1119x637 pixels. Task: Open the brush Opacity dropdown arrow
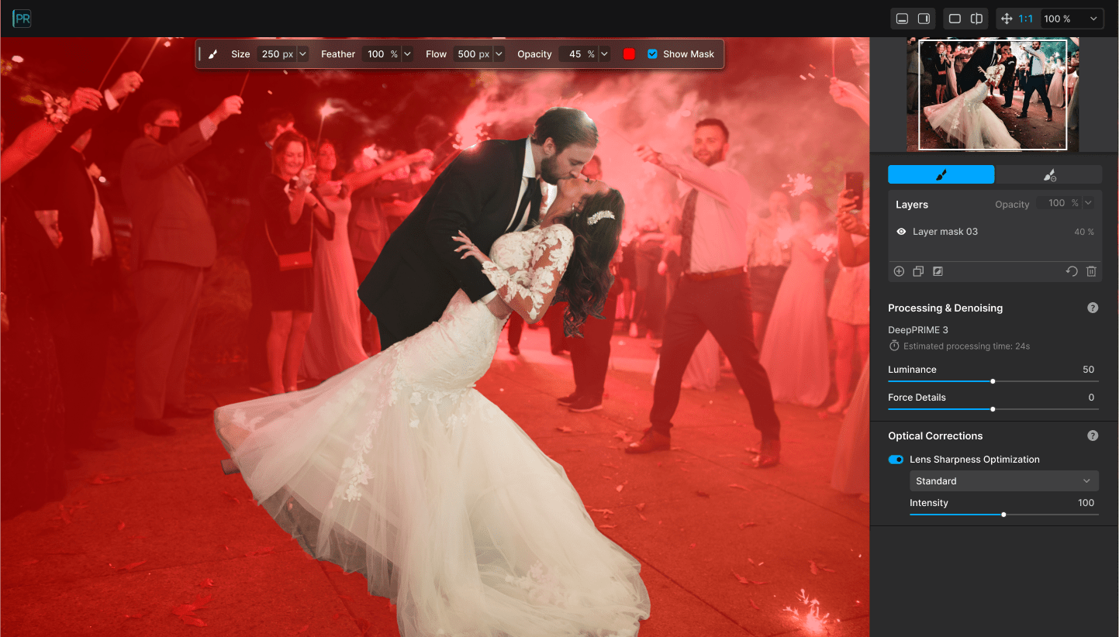click(x=604, y=54)
